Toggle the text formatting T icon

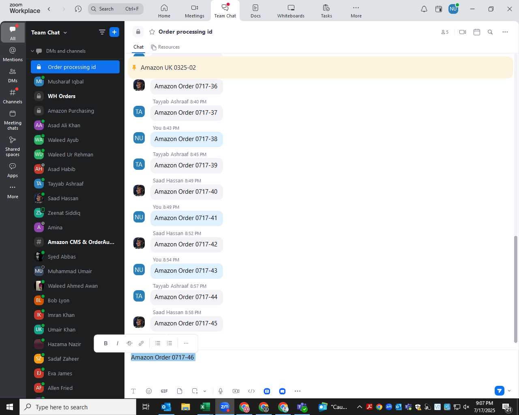133,391
